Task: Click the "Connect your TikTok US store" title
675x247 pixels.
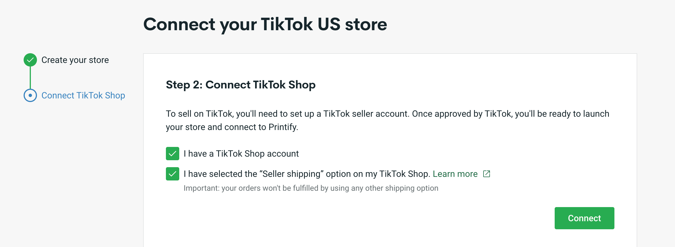Action: click(265, 24)
